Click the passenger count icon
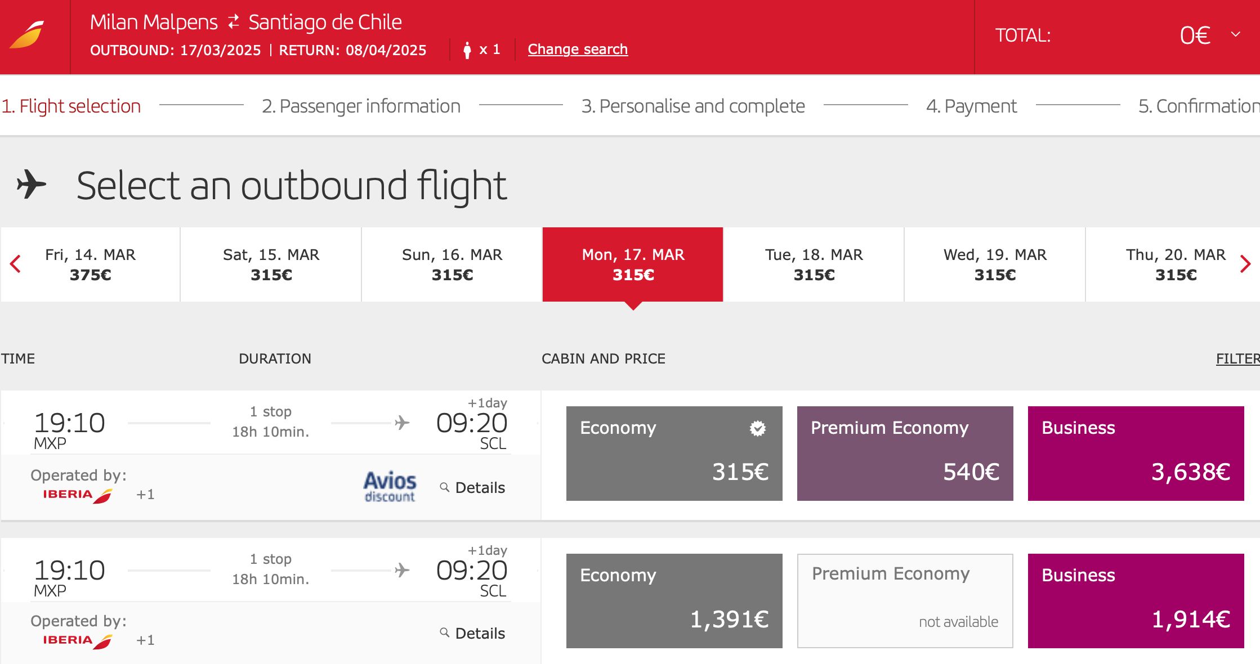This screenshot has width=1260, height=664. [x=467, y=50]
